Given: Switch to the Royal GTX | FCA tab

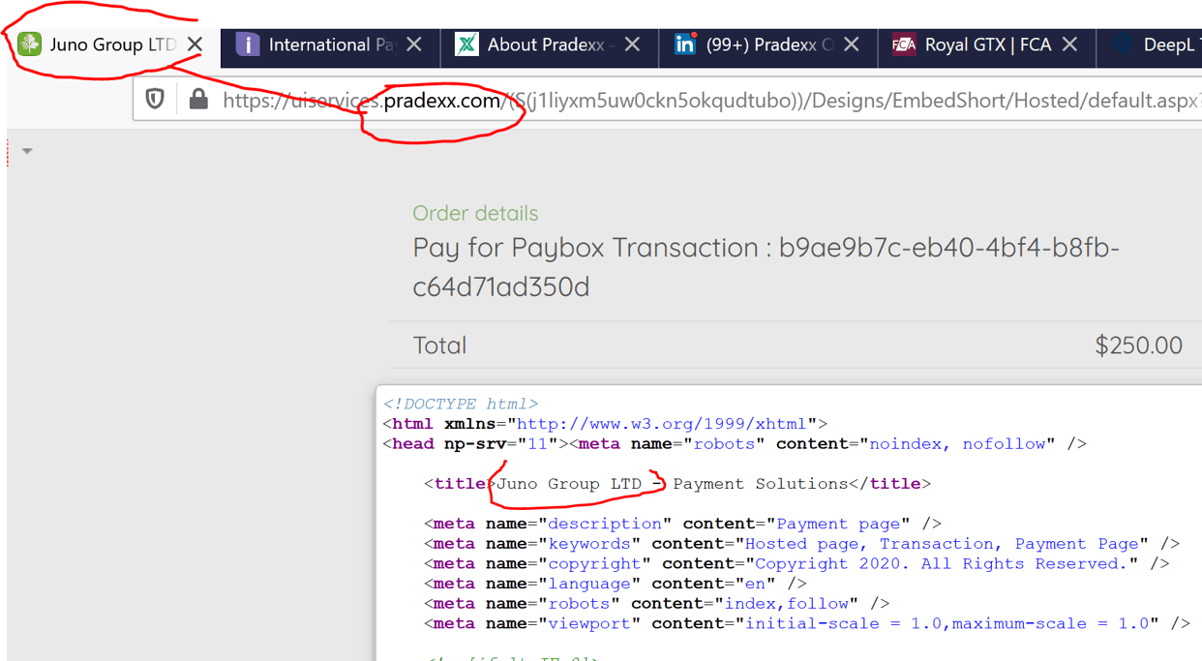Looking at the screenshot, I should [987, 45].
